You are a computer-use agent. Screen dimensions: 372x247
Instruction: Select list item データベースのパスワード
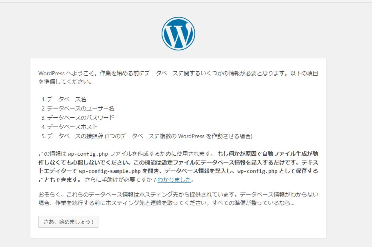pyautogui.click(x=80, y=118)
